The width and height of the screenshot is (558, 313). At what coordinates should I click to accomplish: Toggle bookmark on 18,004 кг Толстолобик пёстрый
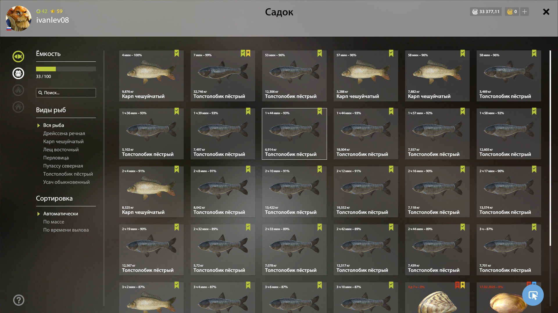[391, 111]
